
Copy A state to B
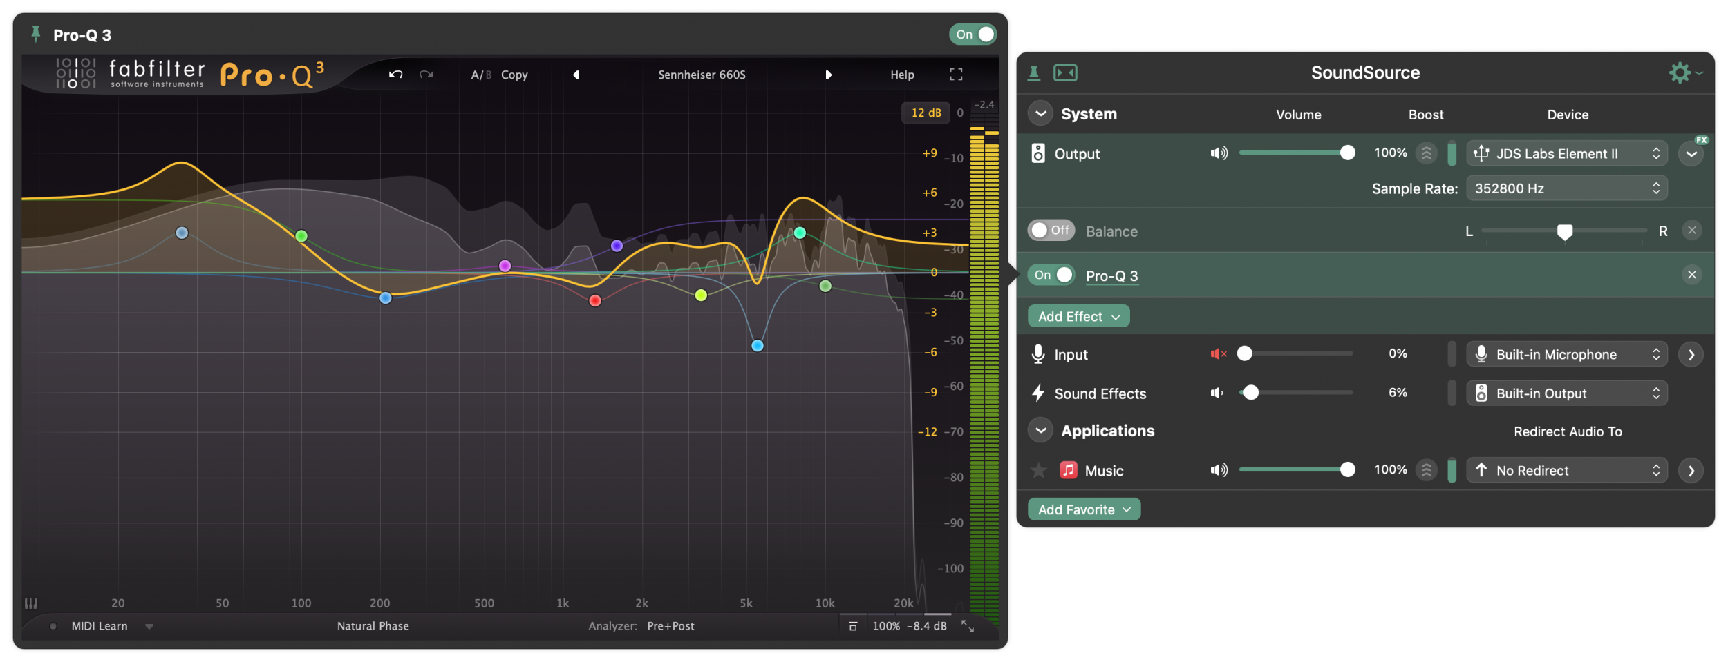pyautogui.click(x=514, y=75)
